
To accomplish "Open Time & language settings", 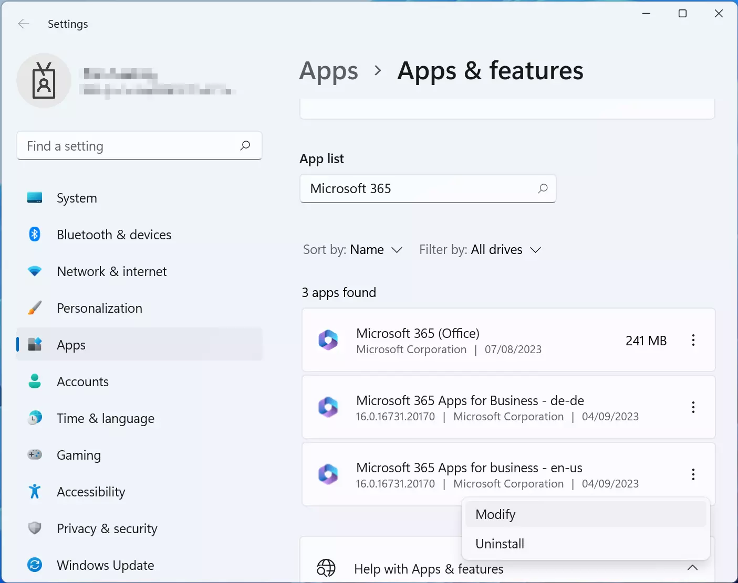I will click(x=139, y=418).
